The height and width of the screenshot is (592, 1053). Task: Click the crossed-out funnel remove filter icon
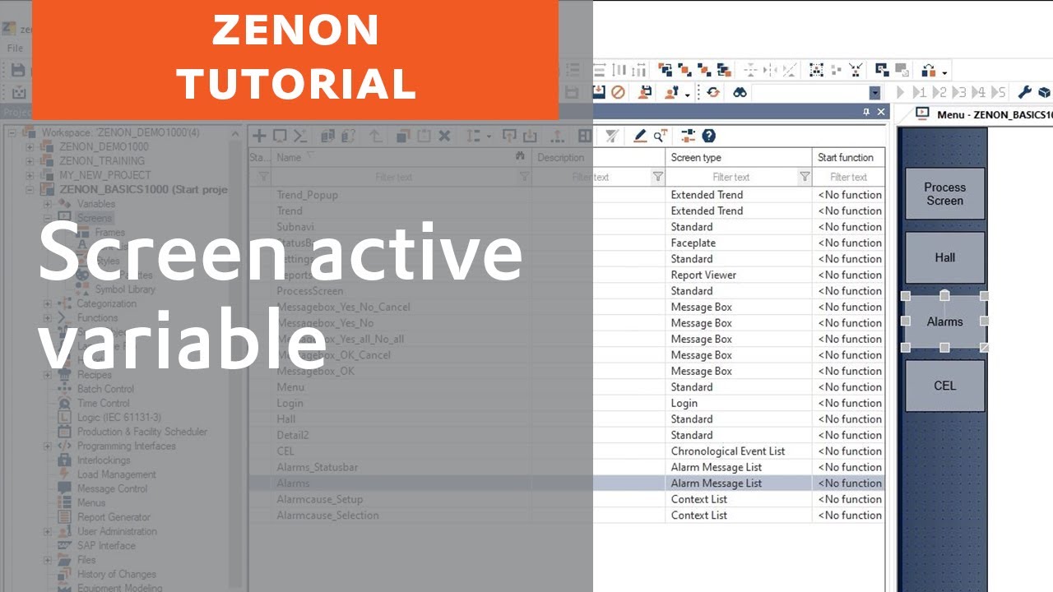[x=612, y=135]
